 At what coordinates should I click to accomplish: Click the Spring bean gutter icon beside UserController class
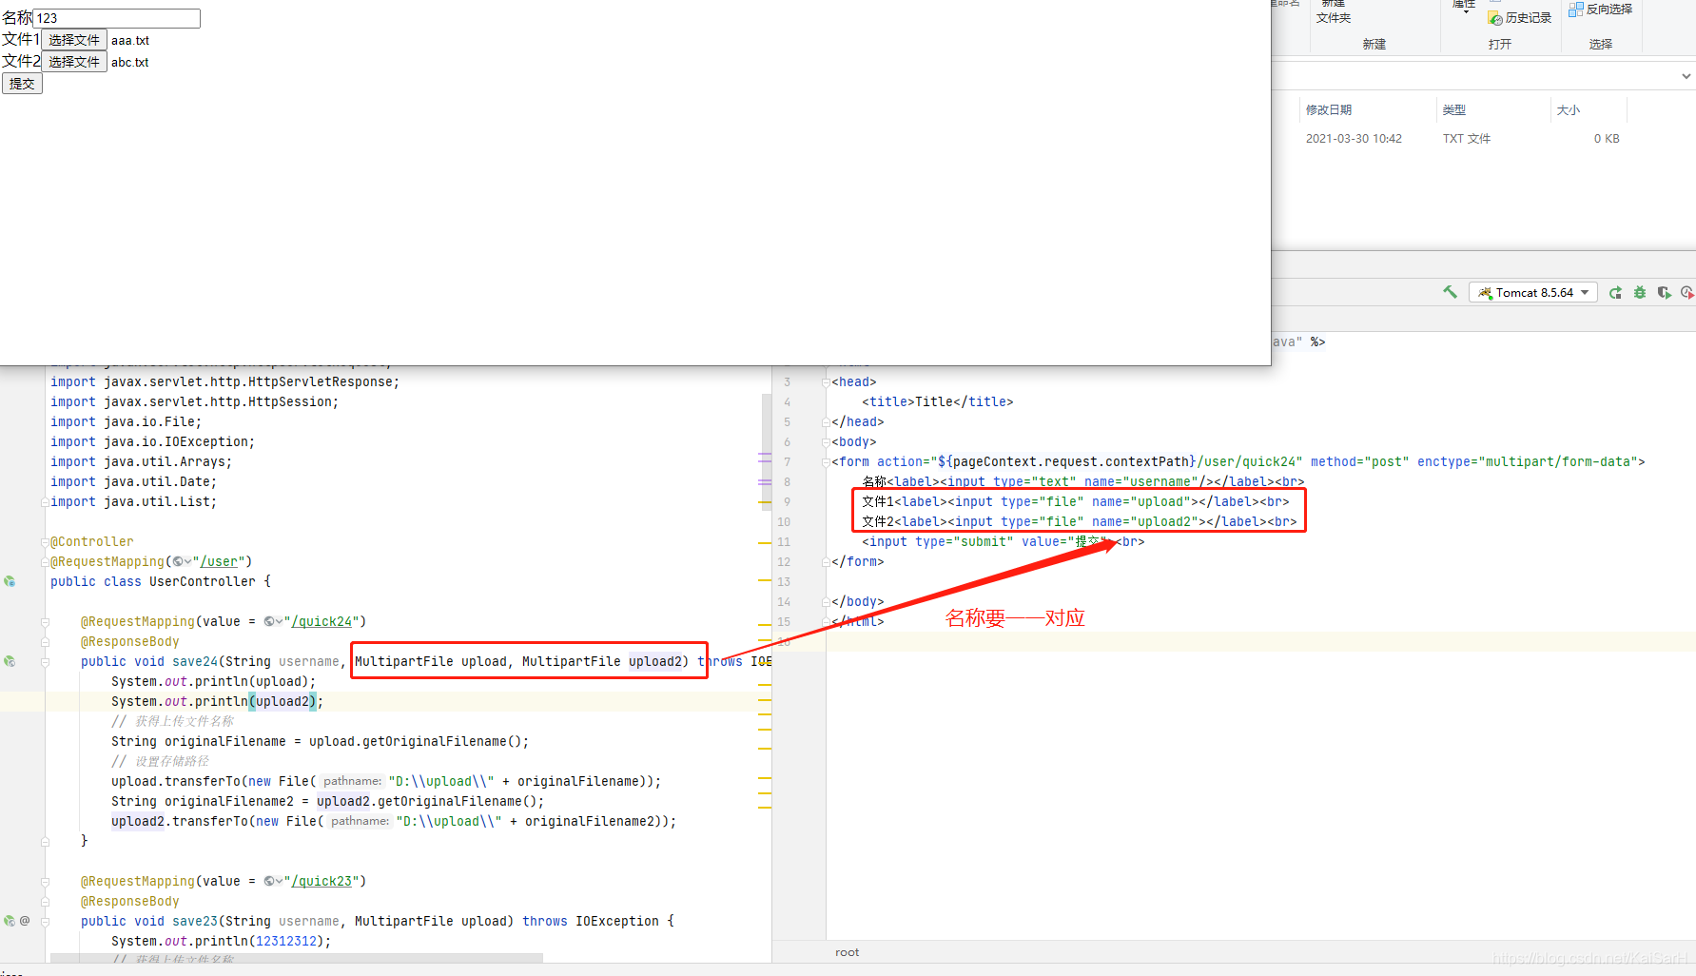click(10, 581)
